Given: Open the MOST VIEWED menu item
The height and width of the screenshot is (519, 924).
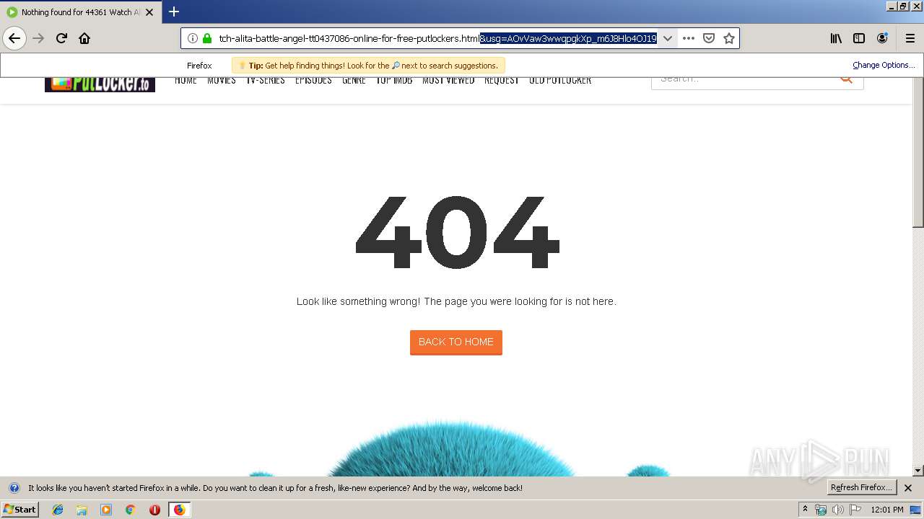Looking at the screenshot, I should click(x=448, y=80).
